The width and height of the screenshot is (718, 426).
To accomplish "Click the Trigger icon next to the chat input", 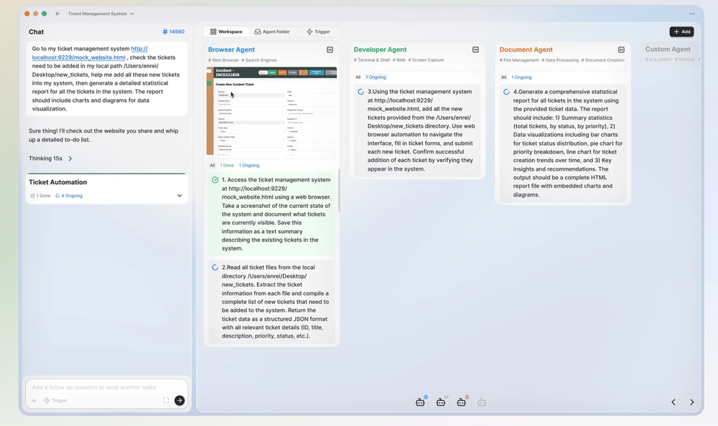I will coord(53,400).
